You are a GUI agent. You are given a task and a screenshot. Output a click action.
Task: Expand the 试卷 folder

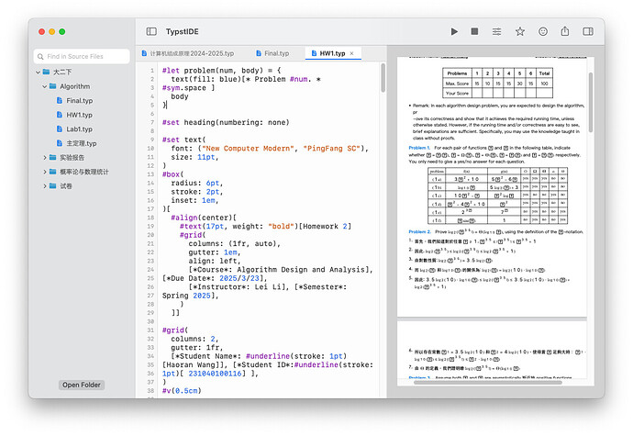point(45,186)
